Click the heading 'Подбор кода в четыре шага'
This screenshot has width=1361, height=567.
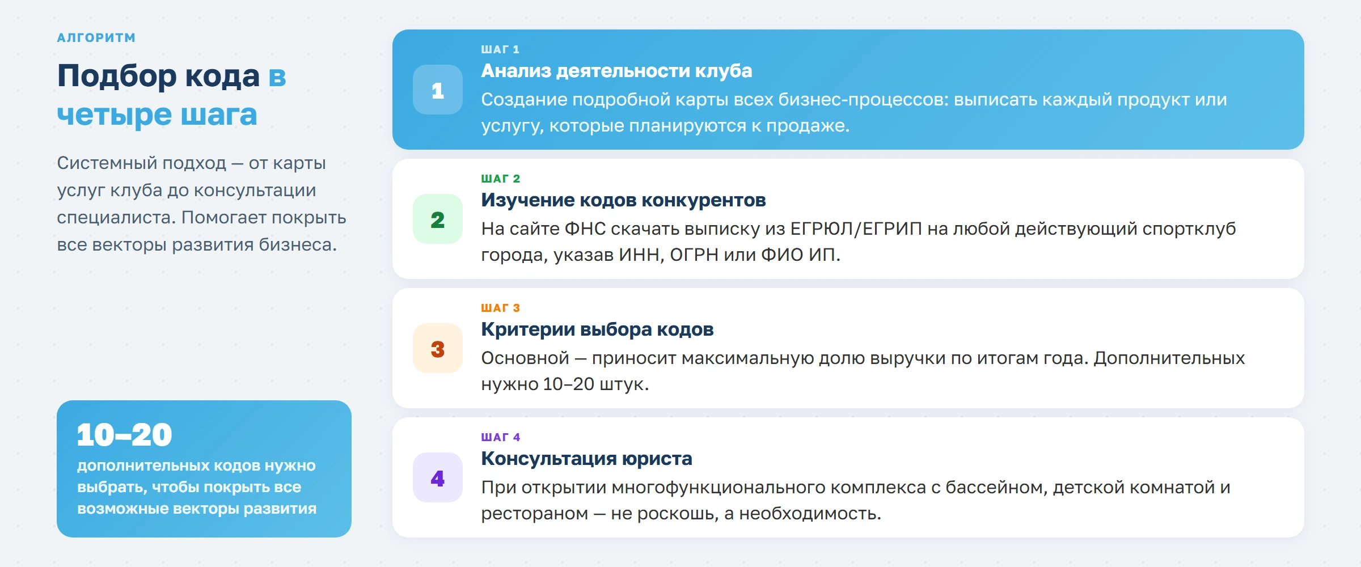coord(172,95)
